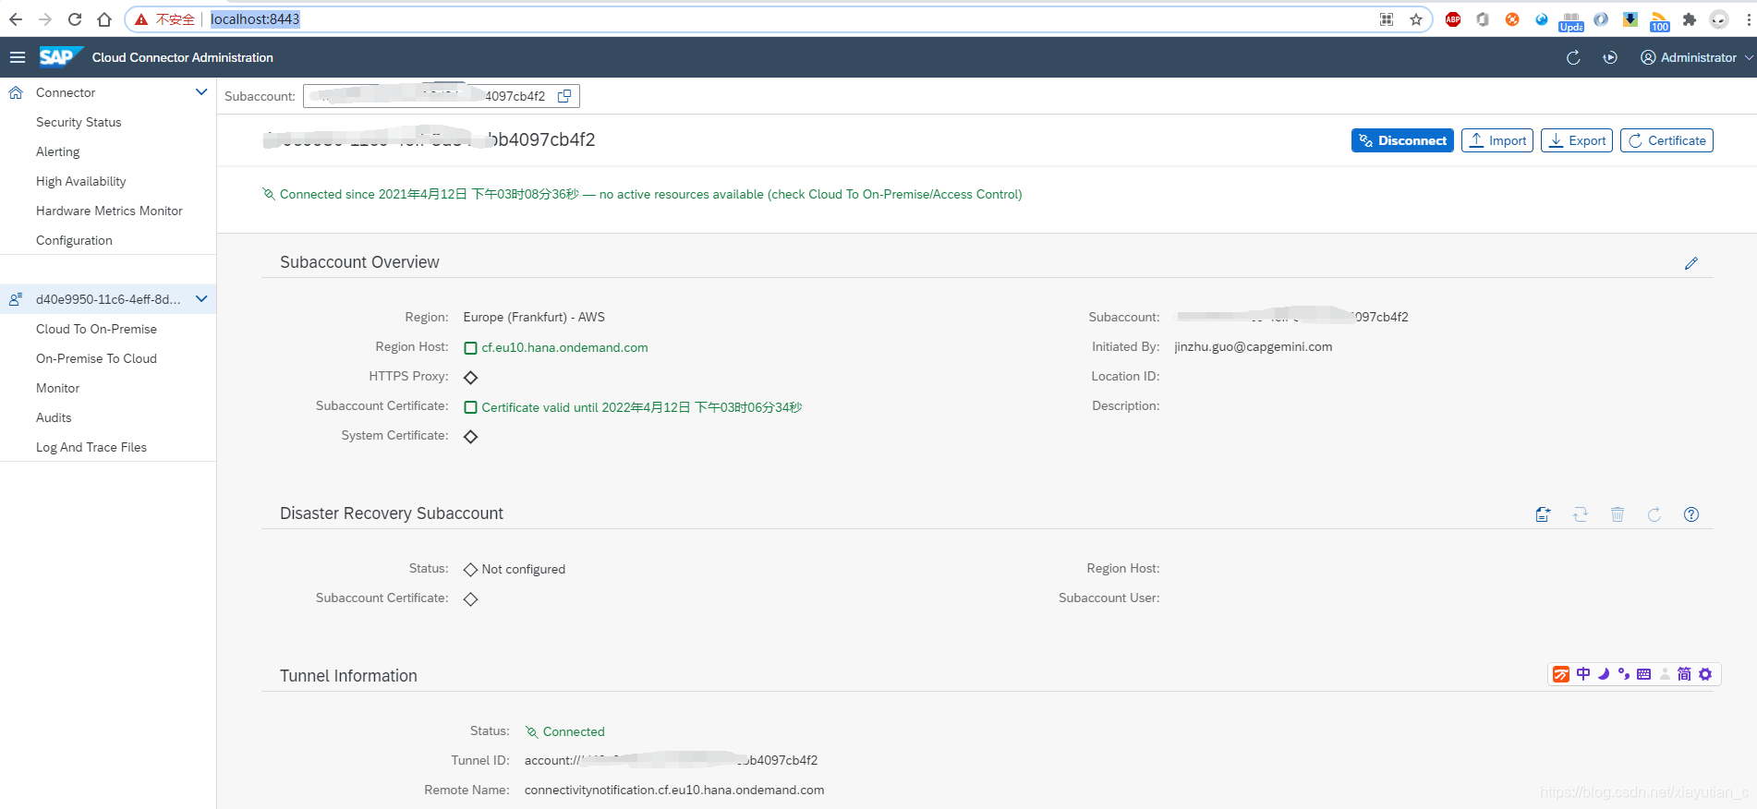Open On-Premise To Cloud

click(96, 358)
